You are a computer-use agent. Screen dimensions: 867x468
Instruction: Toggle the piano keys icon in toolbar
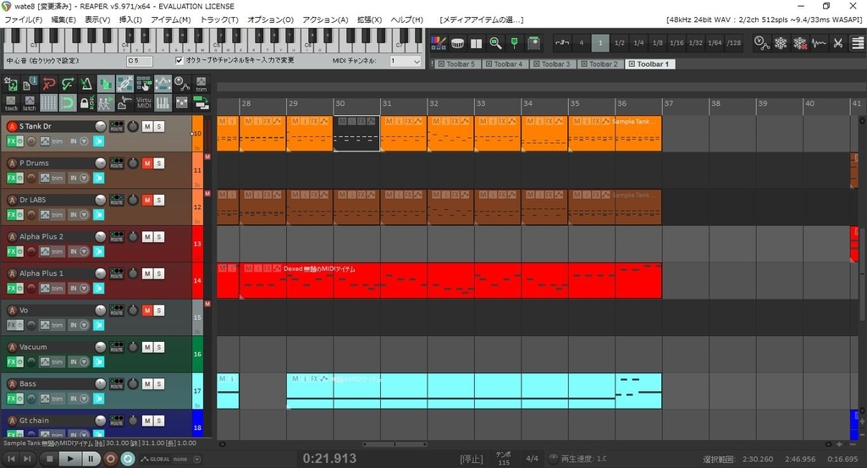pos(163,102)
